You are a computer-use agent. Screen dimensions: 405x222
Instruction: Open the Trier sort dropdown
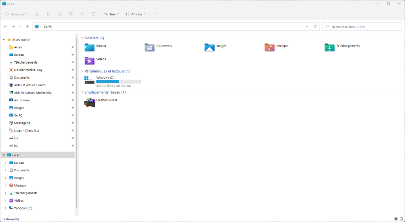click(111, 14)
